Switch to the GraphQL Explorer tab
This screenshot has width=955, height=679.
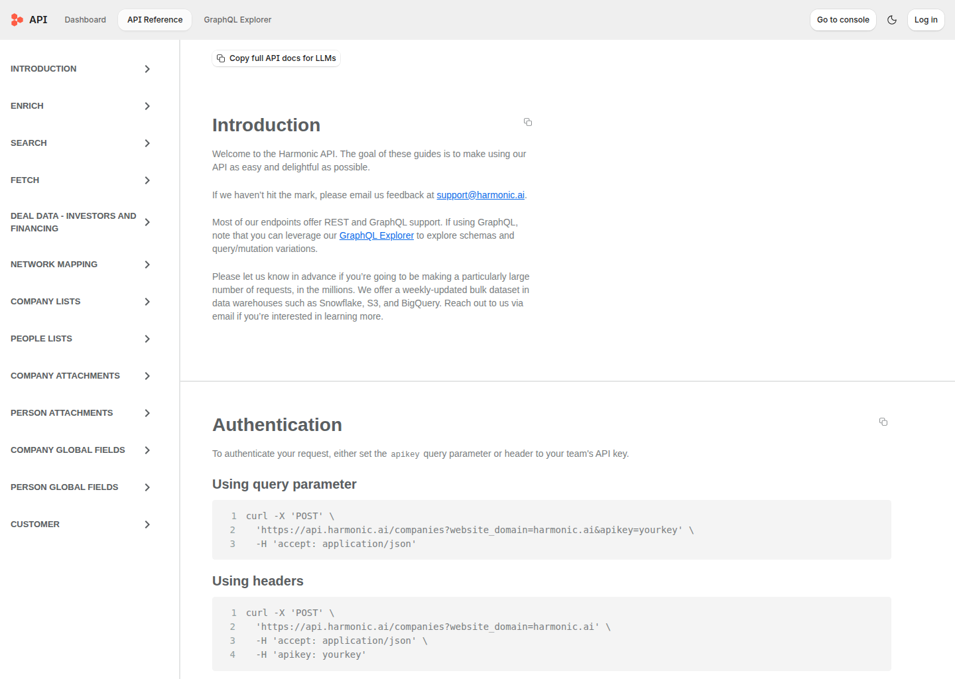click(237, 20)
